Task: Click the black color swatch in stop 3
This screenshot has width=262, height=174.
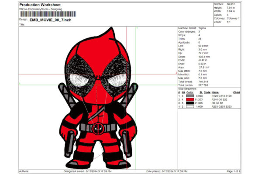Action: click(190, 103)
